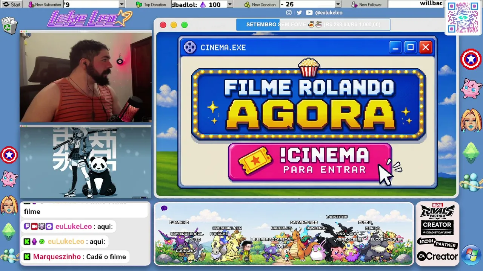Click the purple chat bubble icon

[164, 208]
